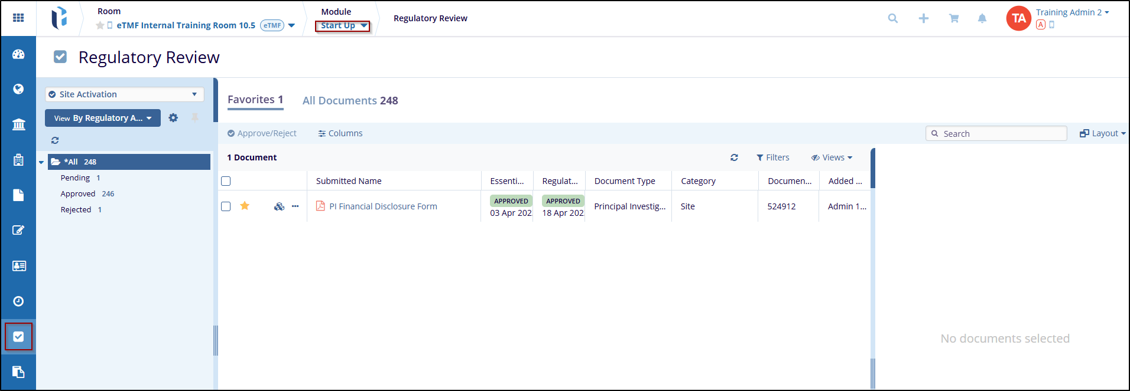The width and height of the screenshot is (1130, 391).
Task: Expand the Start Up module dropdown
Action: [x=343, y=26]
